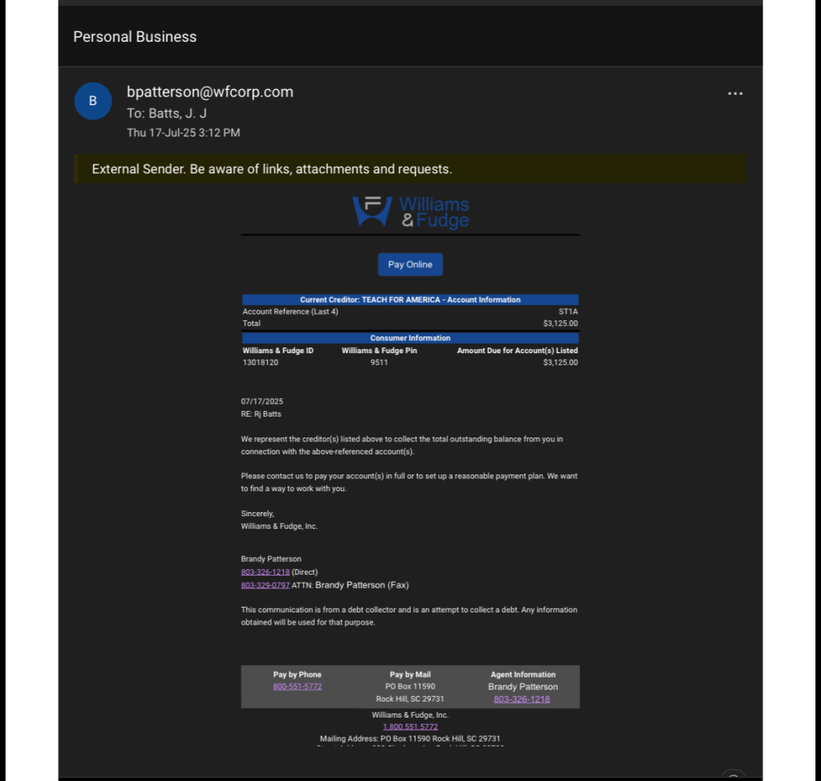Open the three-dots more actions menu
This screenshot has height=781, width=821.
[x=734, y=94]
